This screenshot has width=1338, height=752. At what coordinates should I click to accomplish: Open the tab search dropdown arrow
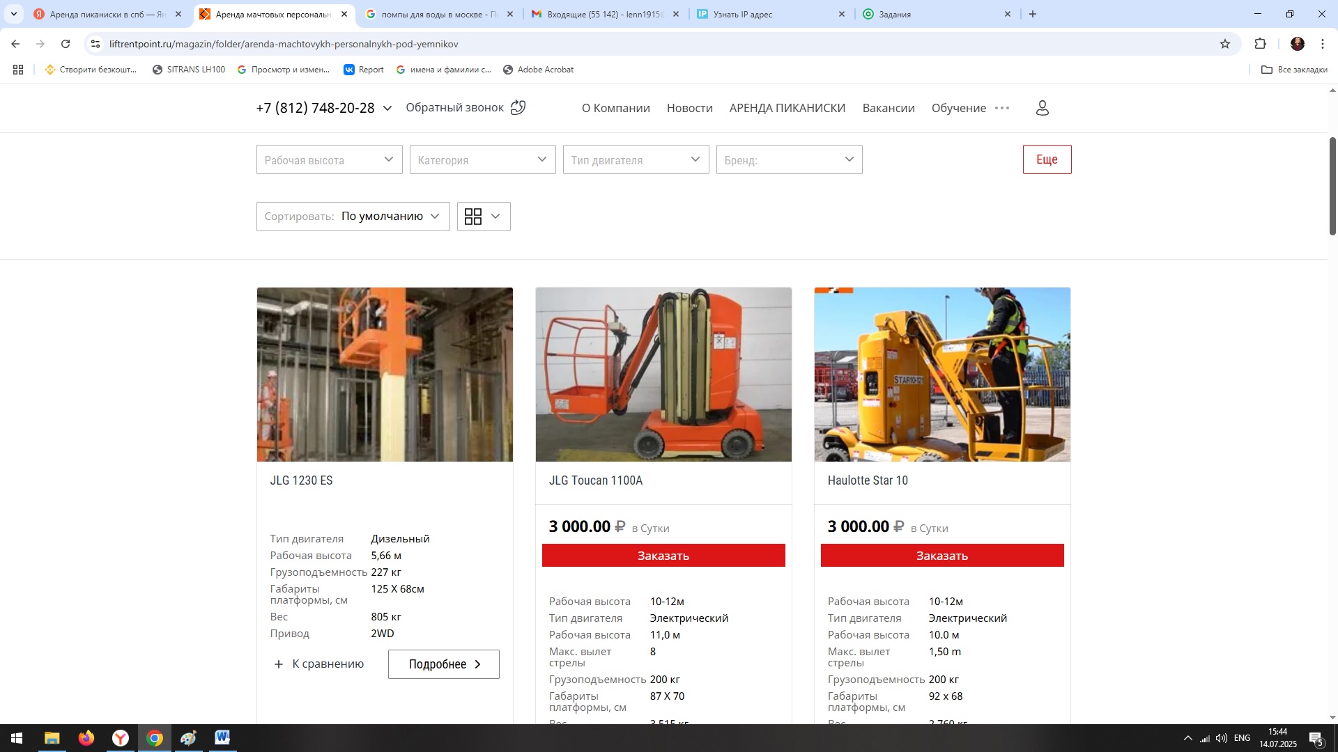tap(13, 14)
